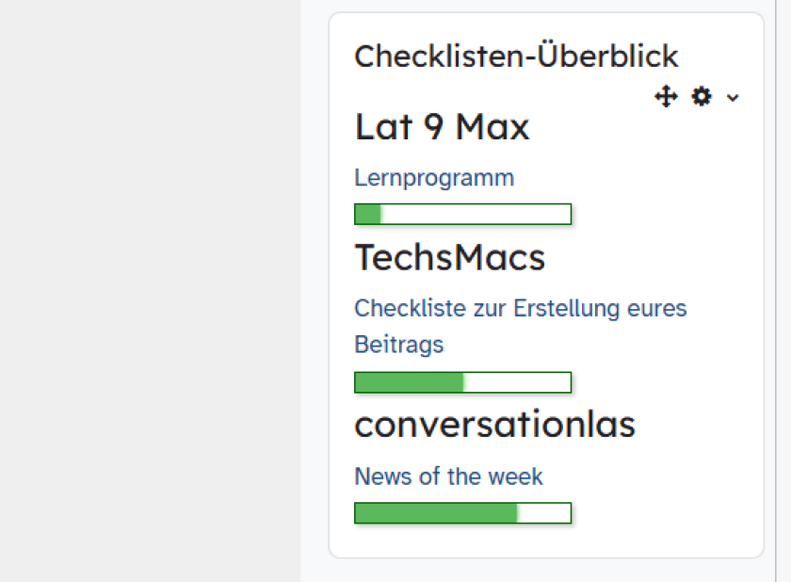Open the dropdown arrow next to the gear
The width and height of the screenshot is (791, 582).
[734, 97]
